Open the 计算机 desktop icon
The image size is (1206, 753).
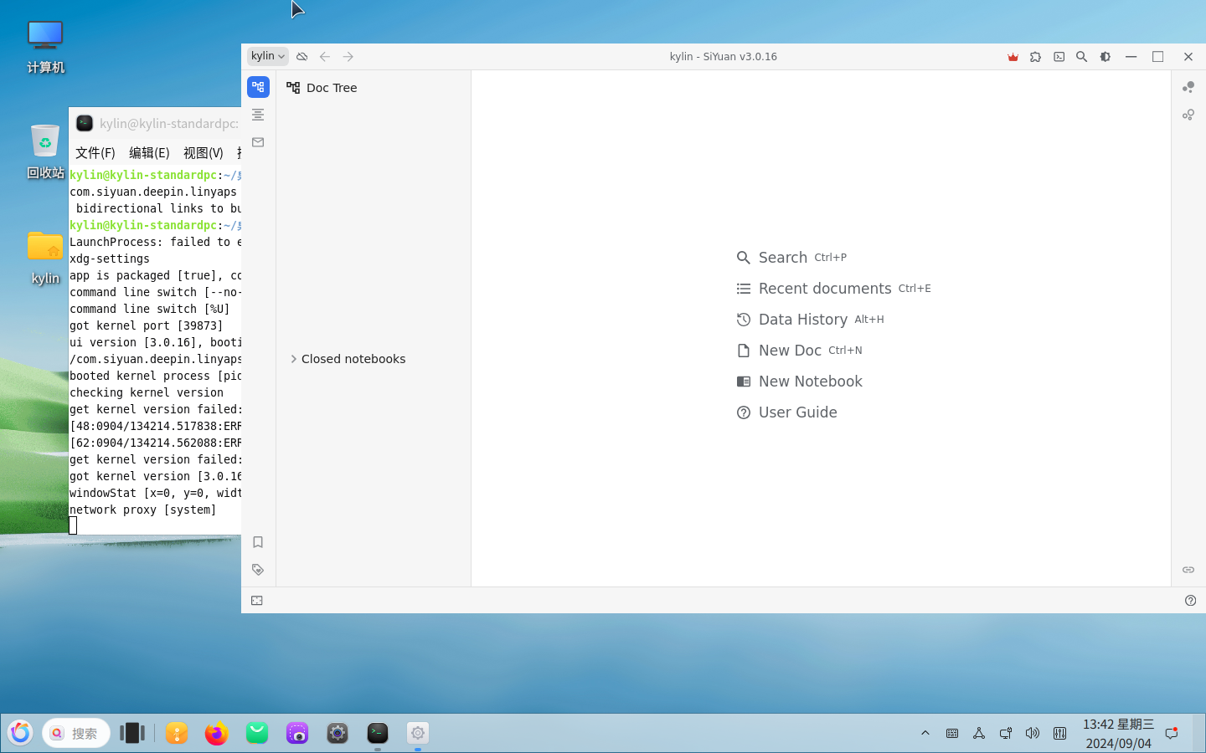45,48
